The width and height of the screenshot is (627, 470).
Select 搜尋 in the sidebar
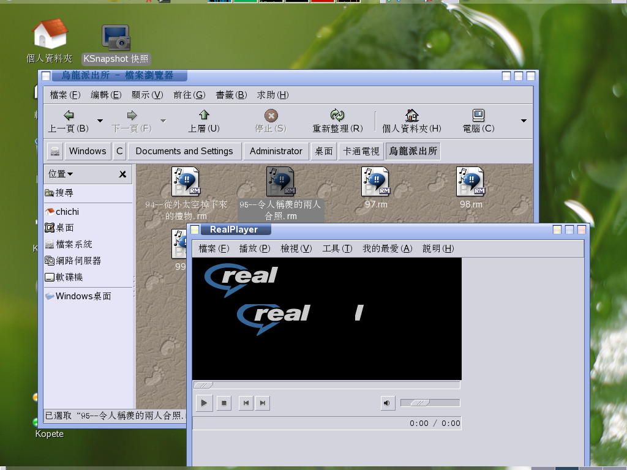tap(59, 193)
